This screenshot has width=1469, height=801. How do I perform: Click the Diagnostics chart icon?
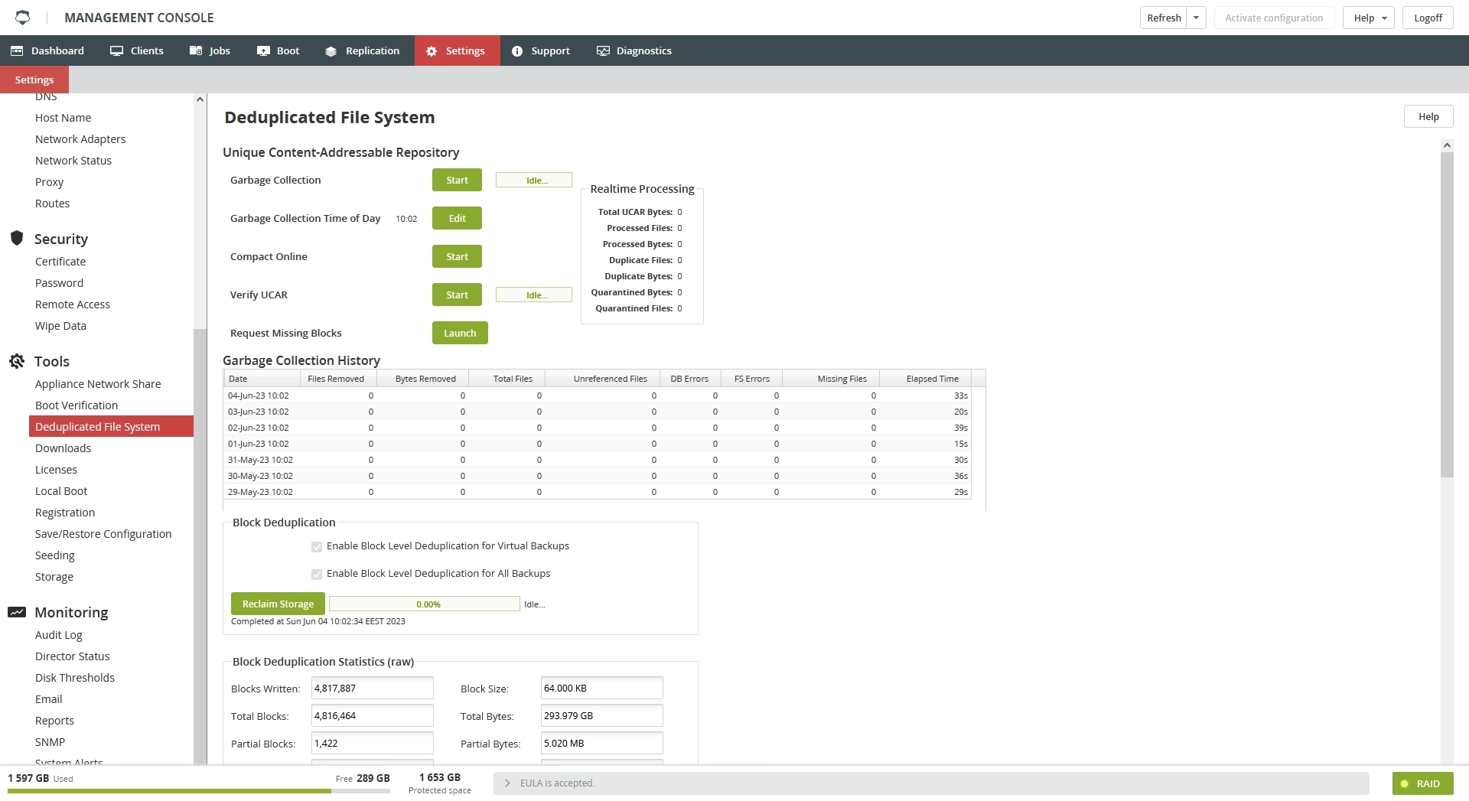pyautogui.click(x=603, y=51)
